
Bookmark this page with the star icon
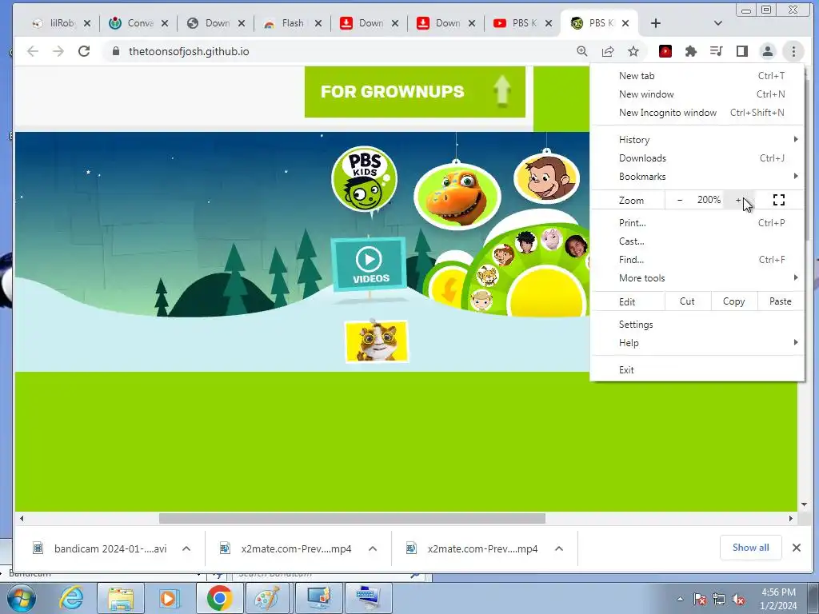point(633,51)
